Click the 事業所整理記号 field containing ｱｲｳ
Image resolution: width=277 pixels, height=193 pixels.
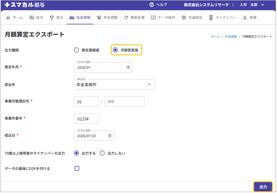[124, 102]
